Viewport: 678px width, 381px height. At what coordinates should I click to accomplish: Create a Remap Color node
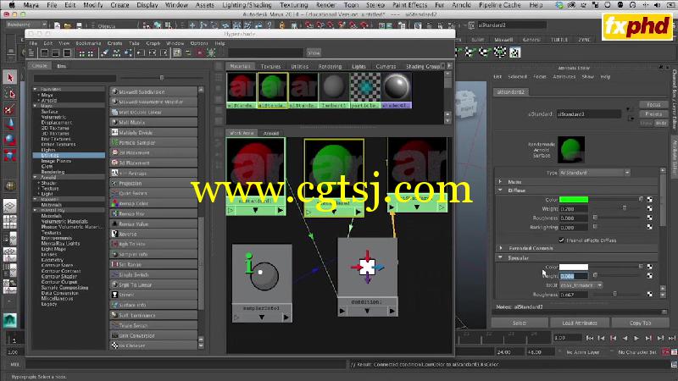point(153,203)
